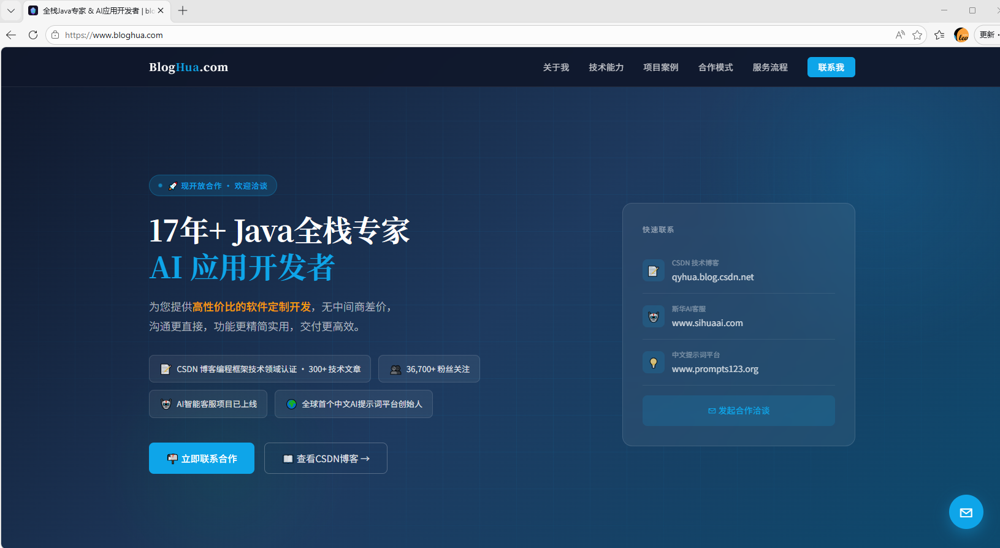
Task: Click the 更新 update button
Action: (x=988, y=35)
